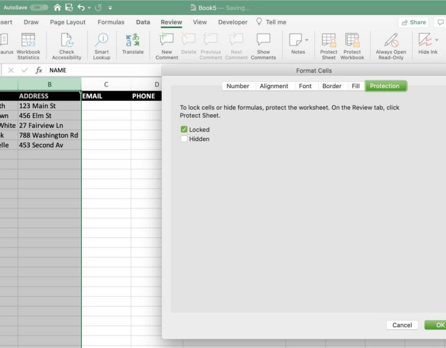Toggle Always Open Read-Only

click(391, 46)
